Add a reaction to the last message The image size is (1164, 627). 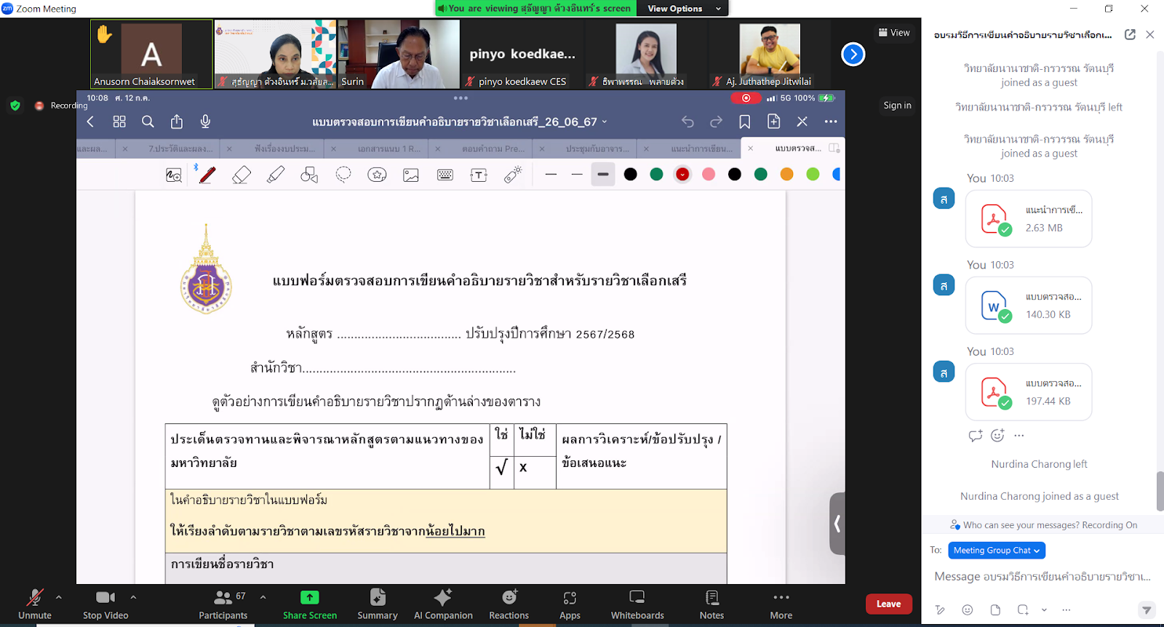point(997,435)
